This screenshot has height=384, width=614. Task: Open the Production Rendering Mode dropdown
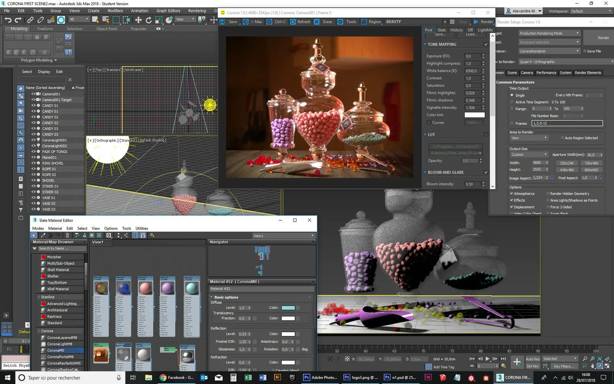tap(549, 33)
